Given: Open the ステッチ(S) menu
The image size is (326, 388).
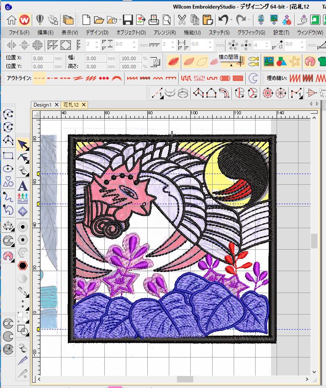Looking at the screenshot, I should 219,33.
